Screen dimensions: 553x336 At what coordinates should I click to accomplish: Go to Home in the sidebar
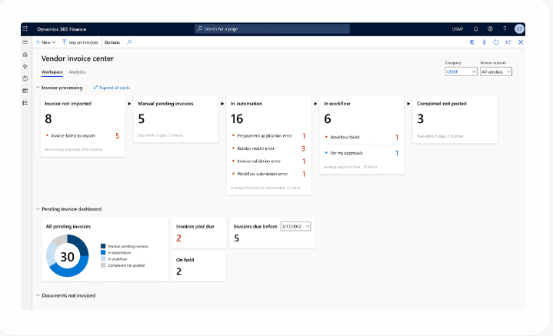[25, 55]
